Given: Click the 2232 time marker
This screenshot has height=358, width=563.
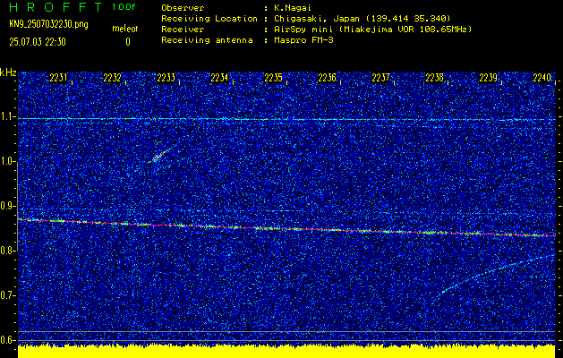Looking at the screenshot, I should pos(112,78).
